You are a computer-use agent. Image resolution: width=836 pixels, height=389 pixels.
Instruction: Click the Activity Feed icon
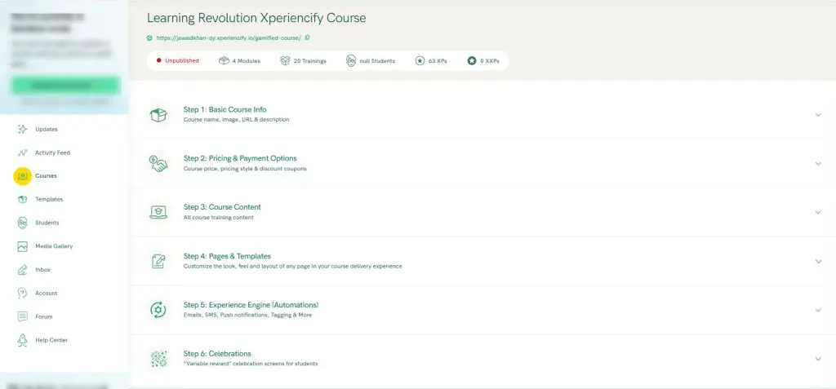22,153
